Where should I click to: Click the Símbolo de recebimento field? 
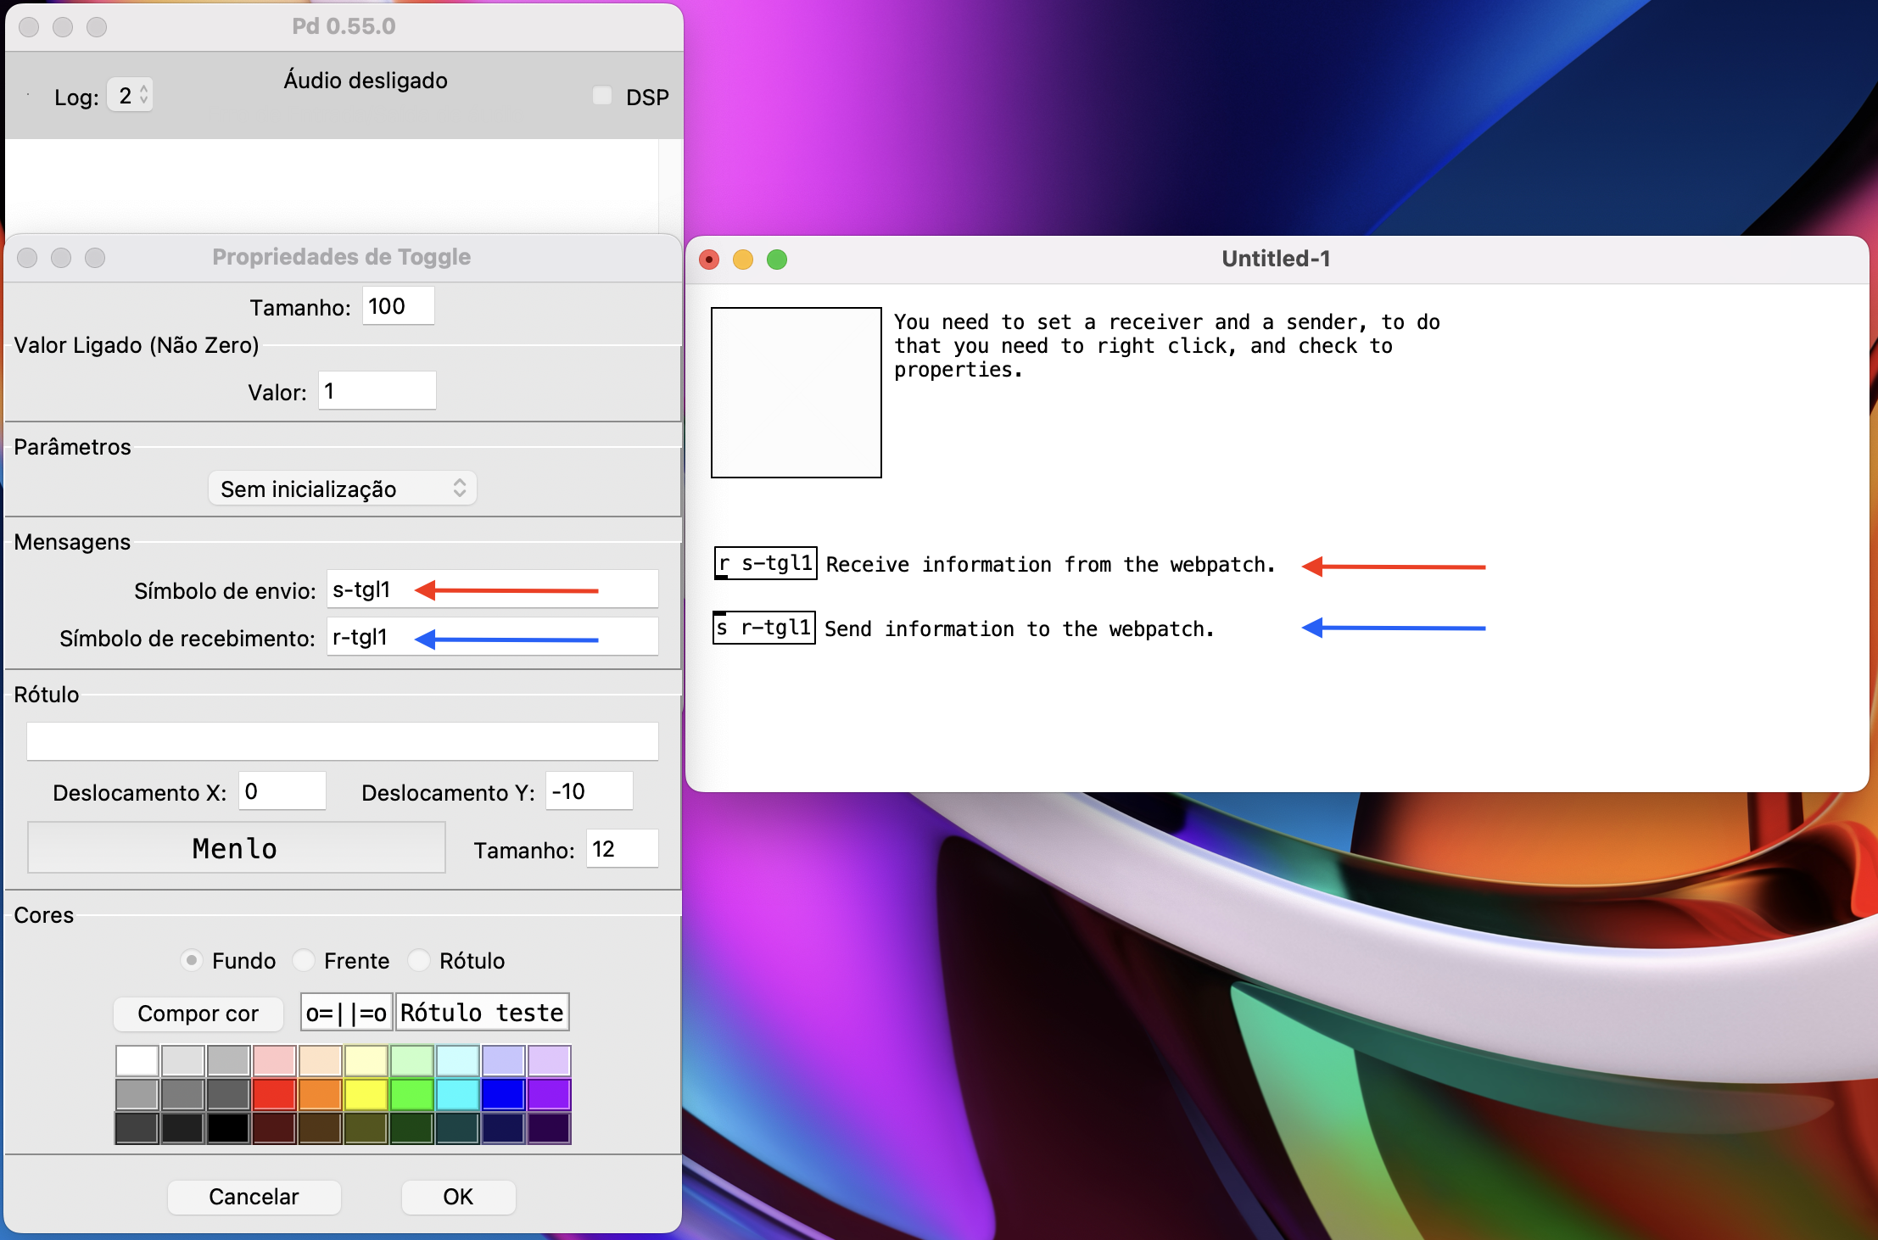[492, 637]
